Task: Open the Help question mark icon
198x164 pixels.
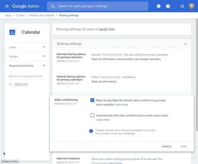Action: (x=168, y=6)
